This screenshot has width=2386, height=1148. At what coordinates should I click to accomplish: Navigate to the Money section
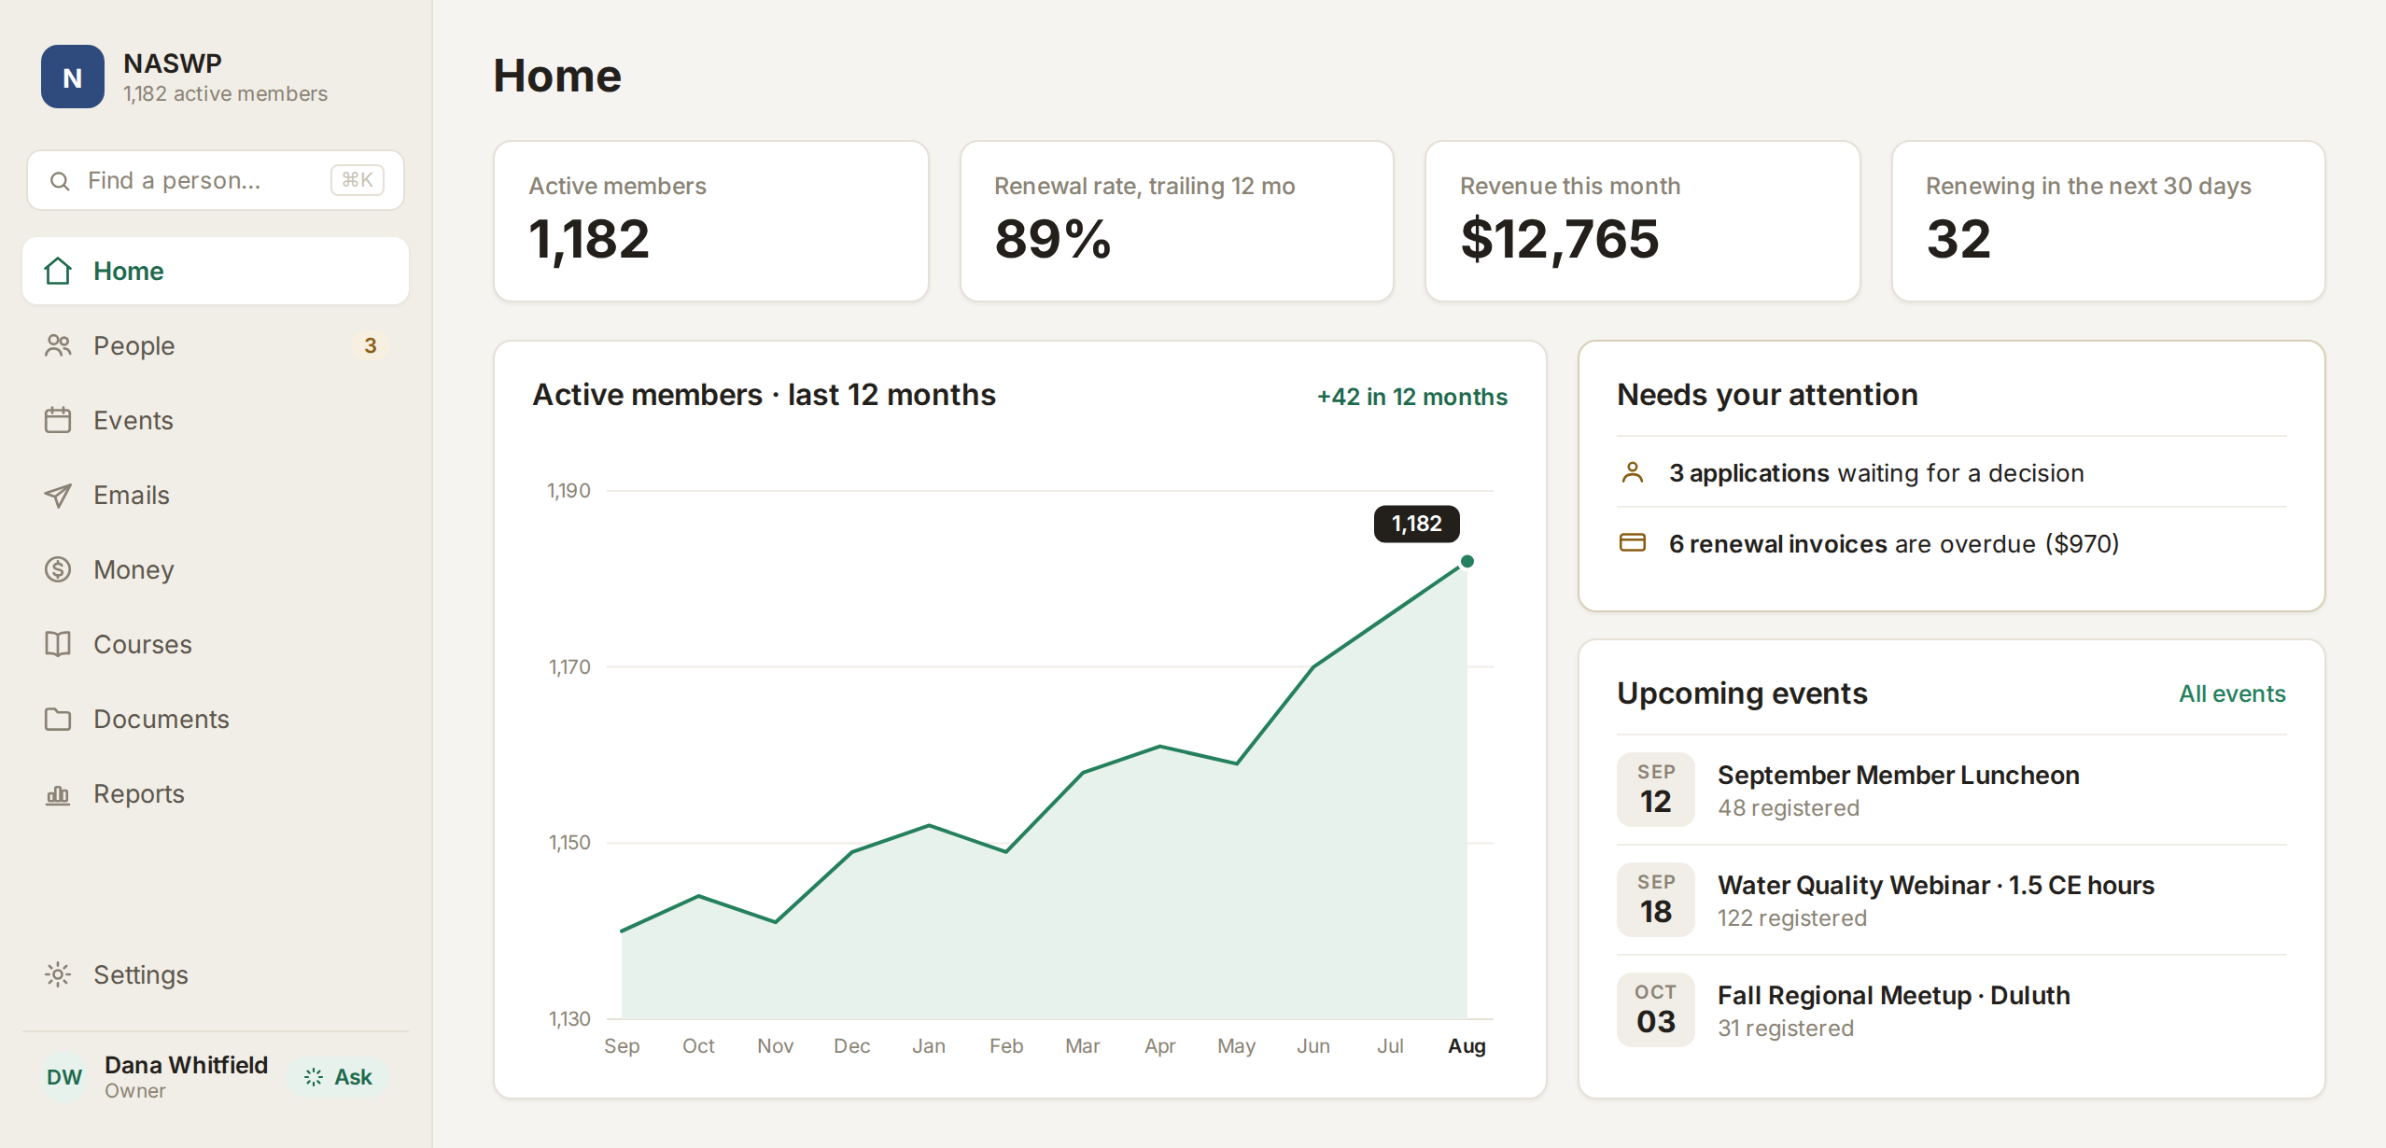(216, 569)
